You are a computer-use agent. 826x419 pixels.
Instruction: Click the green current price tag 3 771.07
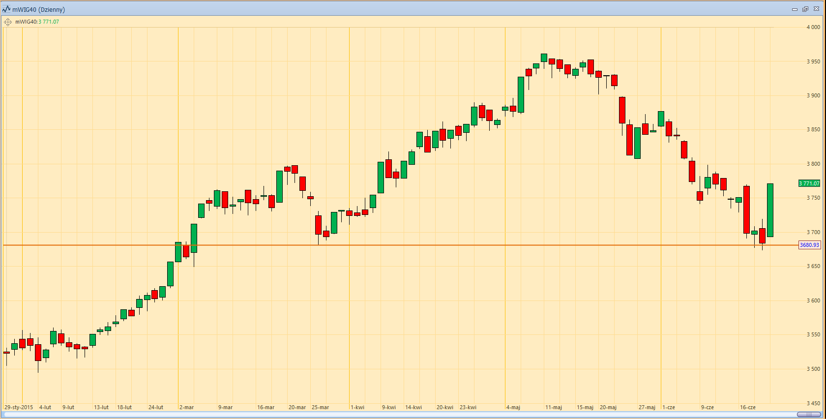(x=809, y=183)
